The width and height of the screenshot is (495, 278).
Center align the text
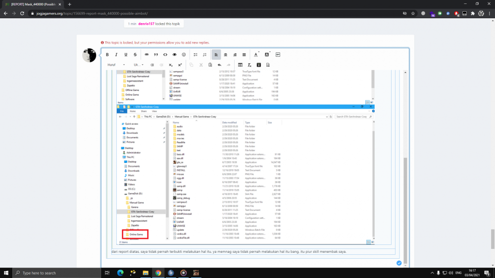(x=225, y=55)
